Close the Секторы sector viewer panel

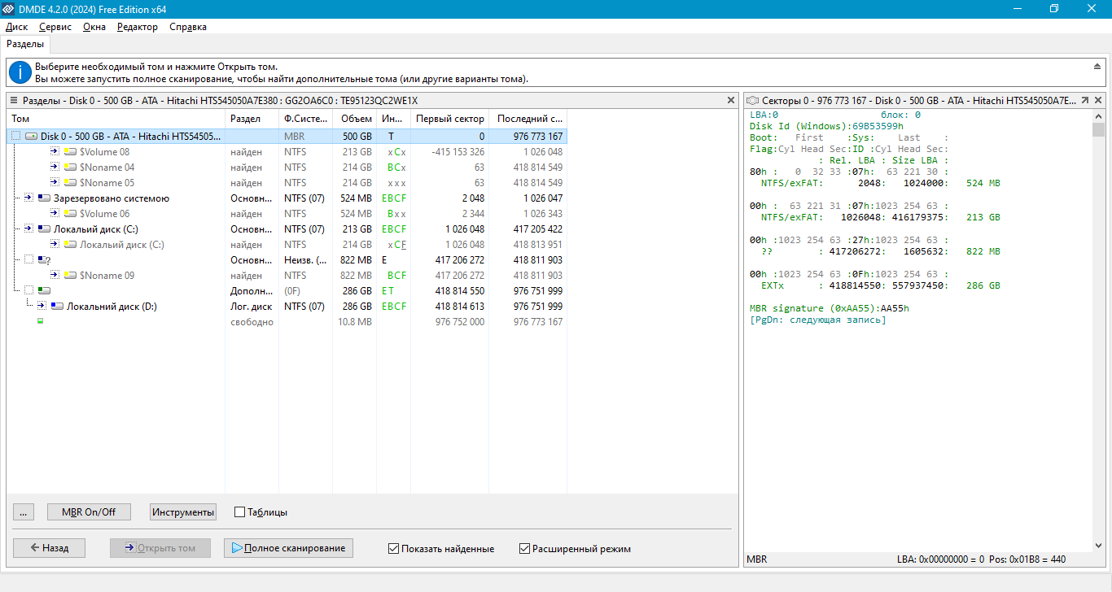click(1097, 100)
